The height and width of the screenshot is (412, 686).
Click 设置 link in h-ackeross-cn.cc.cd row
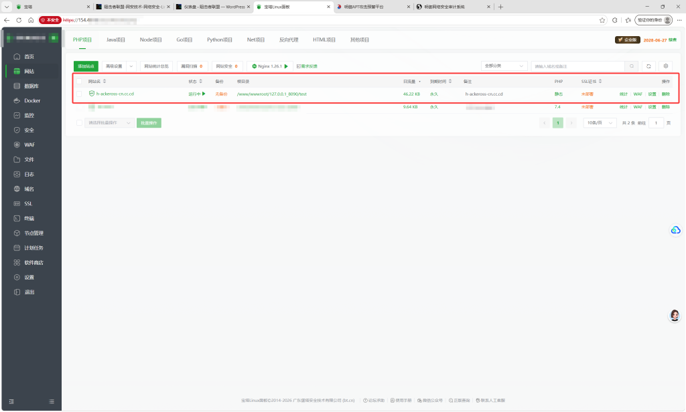[652, 94]
